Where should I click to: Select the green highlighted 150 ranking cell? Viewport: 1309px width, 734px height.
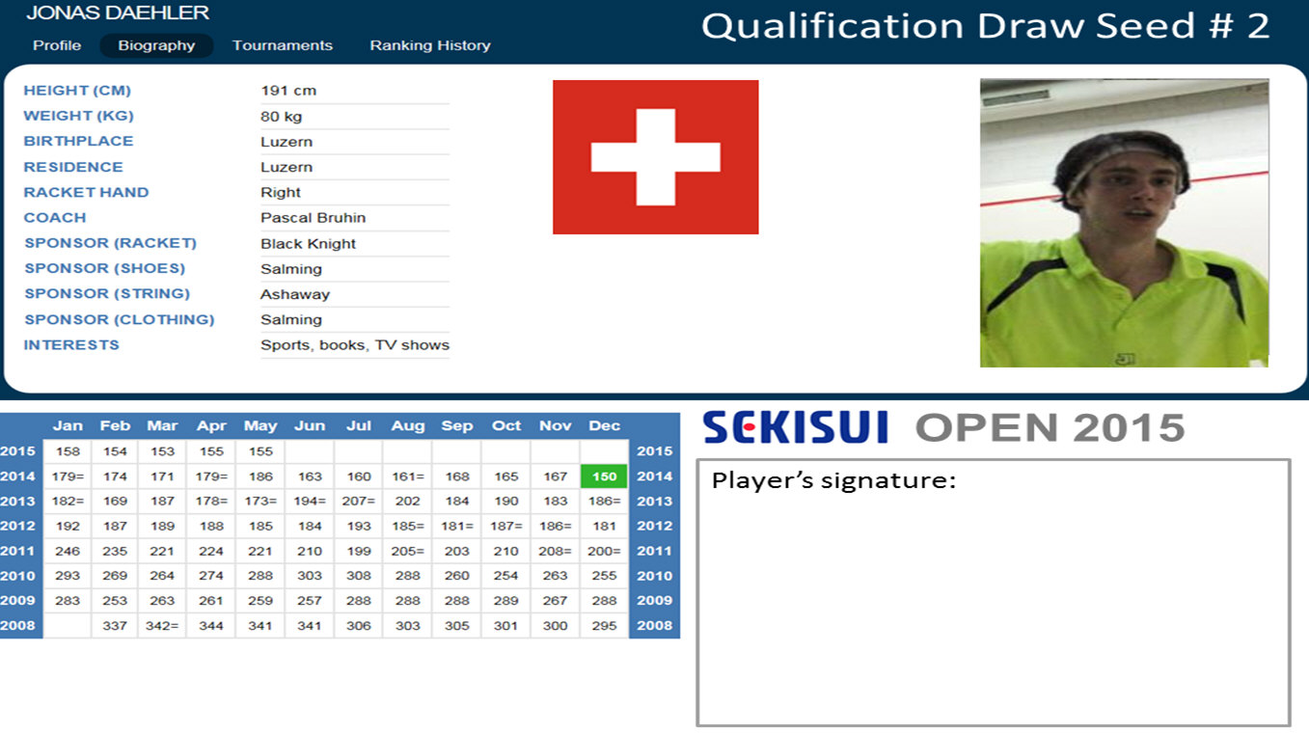click(604, 476)
